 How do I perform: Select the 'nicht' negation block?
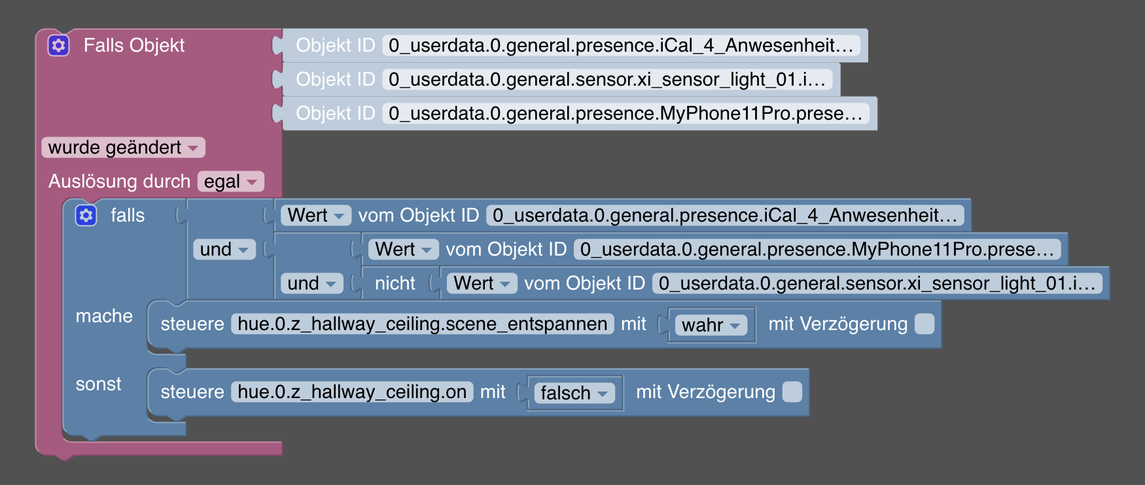pos(395,283)
